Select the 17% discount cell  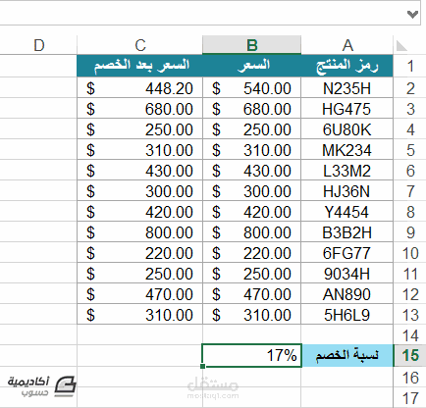(x=251, y=355)
